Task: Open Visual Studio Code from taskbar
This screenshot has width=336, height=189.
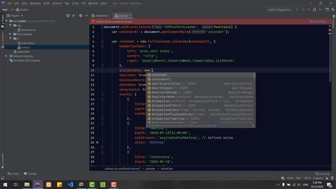Action: (70, 184)
